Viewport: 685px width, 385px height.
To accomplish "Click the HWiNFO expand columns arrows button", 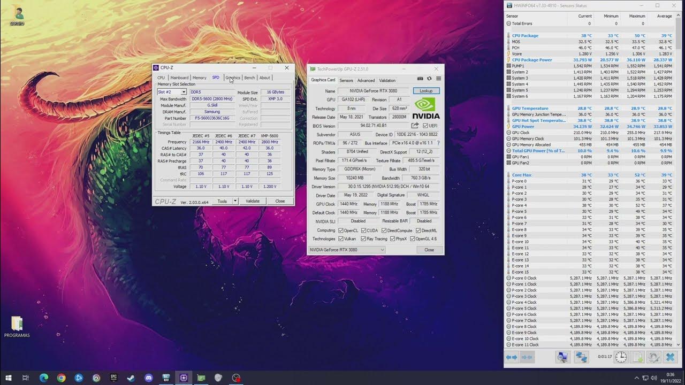I will click(x=512, y=357).
